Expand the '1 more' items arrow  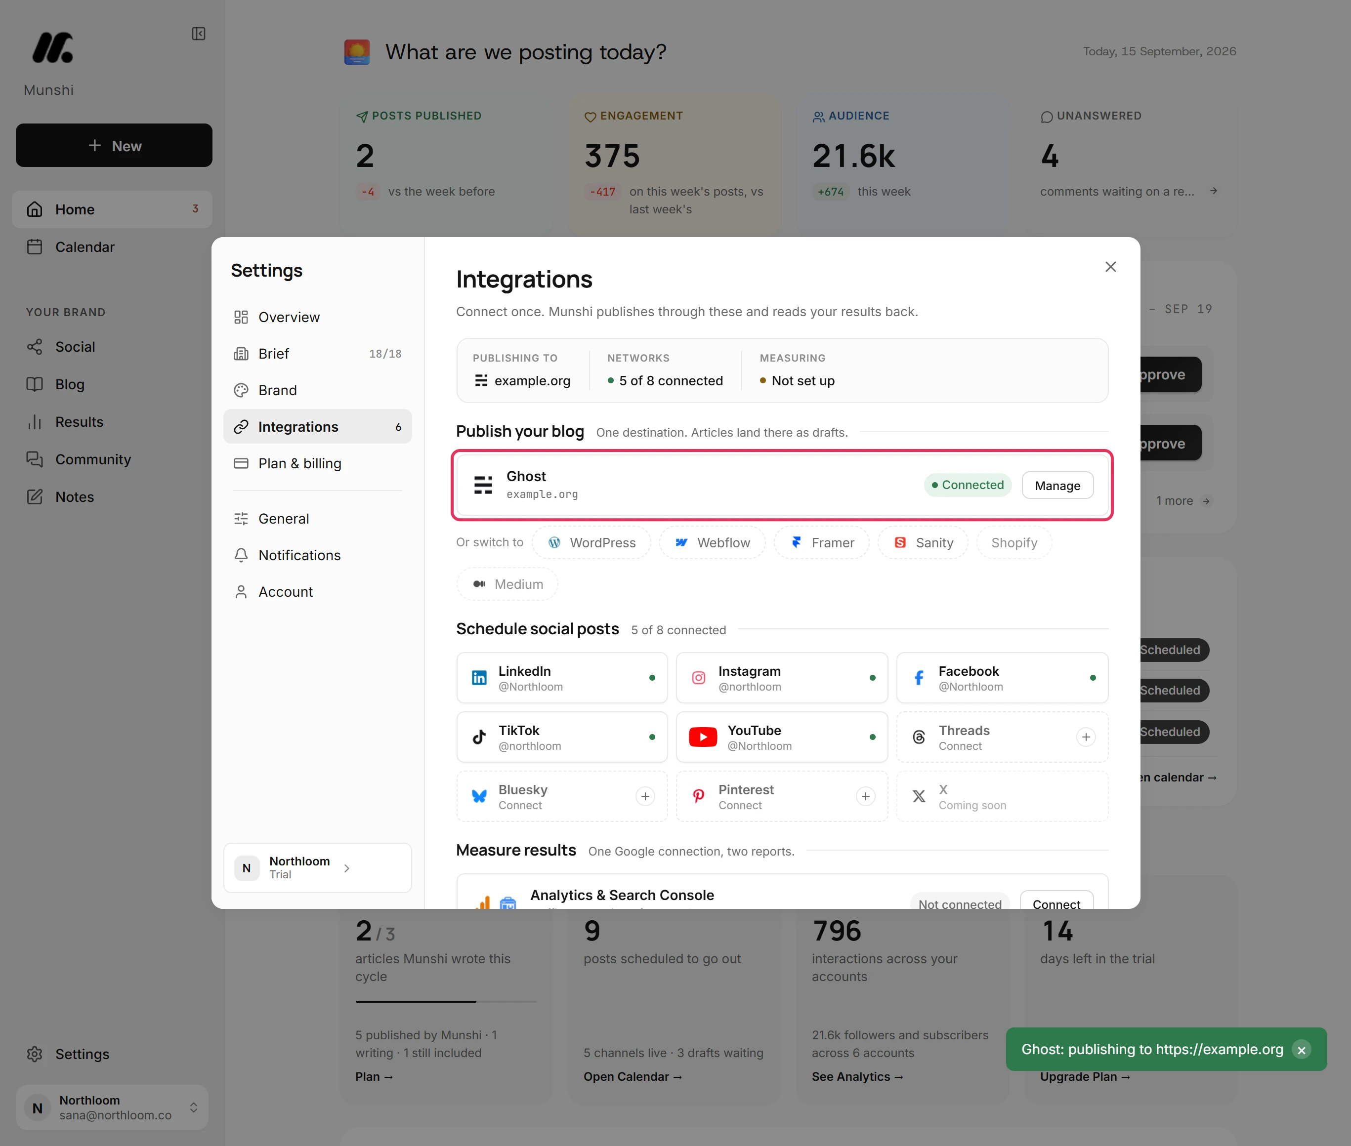coord(1206,501)
